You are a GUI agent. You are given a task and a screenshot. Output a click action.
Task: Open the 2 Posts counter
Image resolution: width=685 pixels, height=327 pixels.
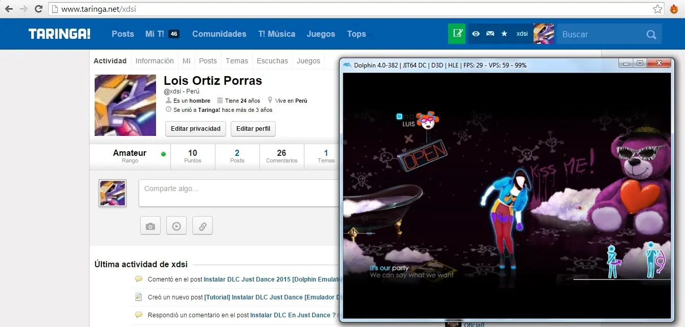tap(237, 156)
